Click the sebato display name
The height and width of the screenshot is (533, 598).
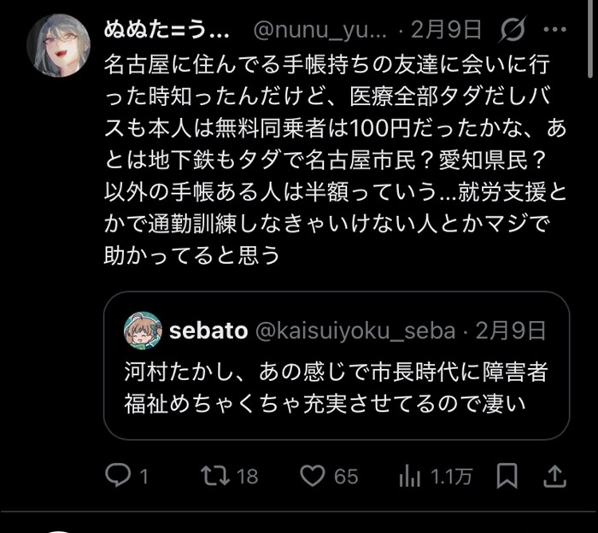click(x=207, y=331)
